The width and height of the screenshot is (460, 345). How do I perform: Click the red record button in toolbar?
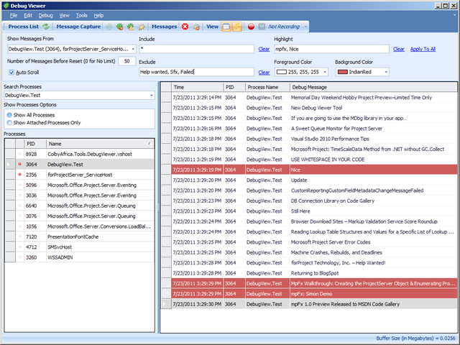tap(252, 27)
